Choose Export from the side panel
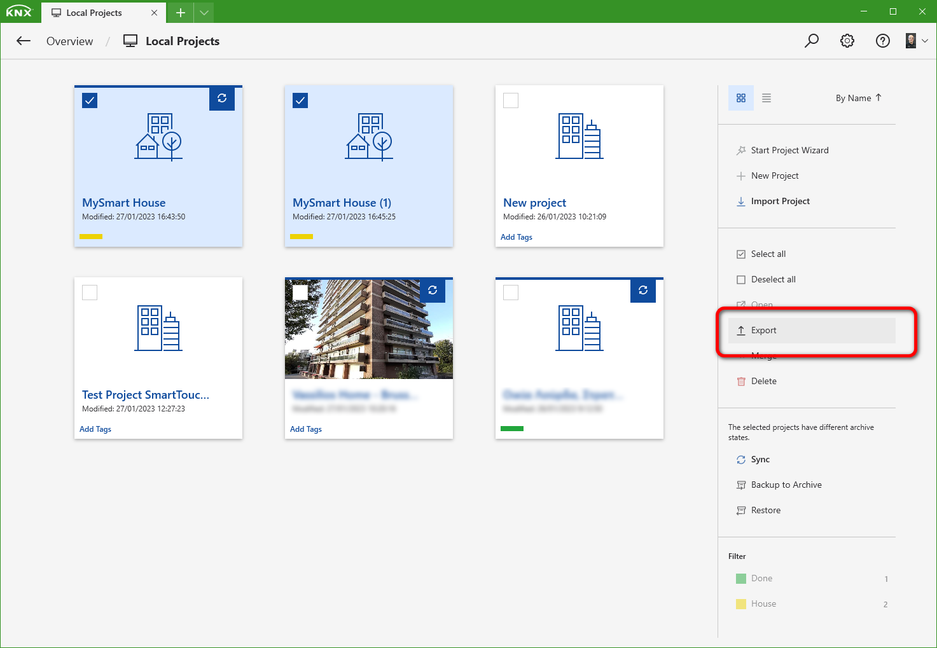 point(763,331)
